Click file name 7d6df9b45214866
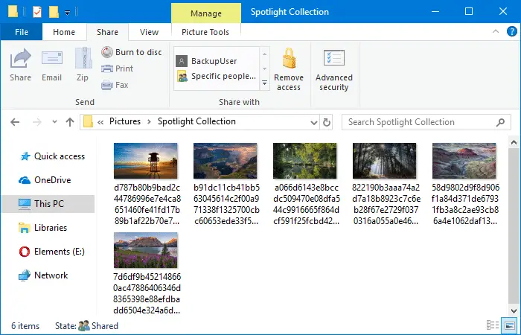Image resolution: width=521 pixels, height=335 pixels. pyautogui.click(x=147, y=294)
